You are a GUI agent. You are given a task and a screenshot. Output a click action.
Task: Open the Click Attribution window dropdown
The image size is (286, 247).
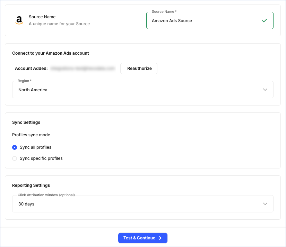[x=142, y=204]
